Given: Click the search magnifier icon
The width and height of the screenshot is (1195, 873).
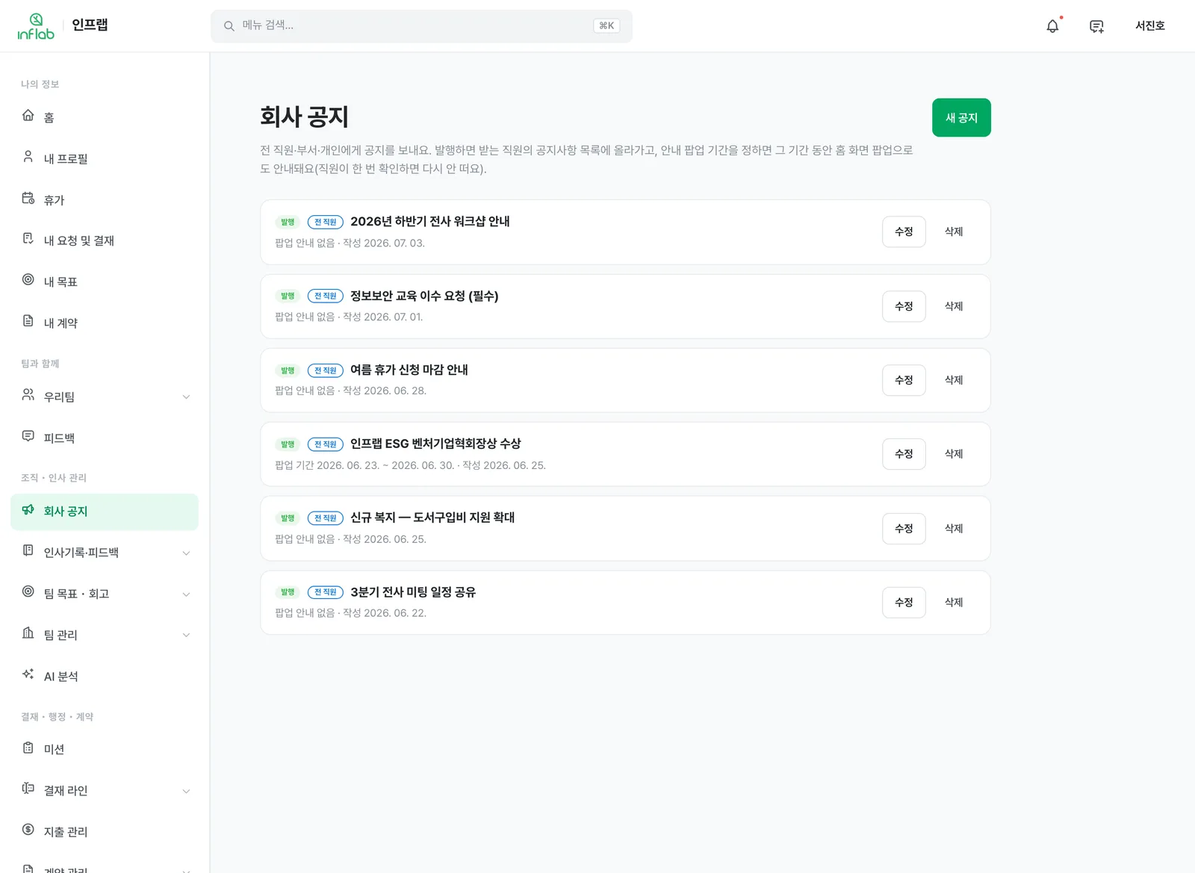Looking at the screenshot, I should pos(229,26).
